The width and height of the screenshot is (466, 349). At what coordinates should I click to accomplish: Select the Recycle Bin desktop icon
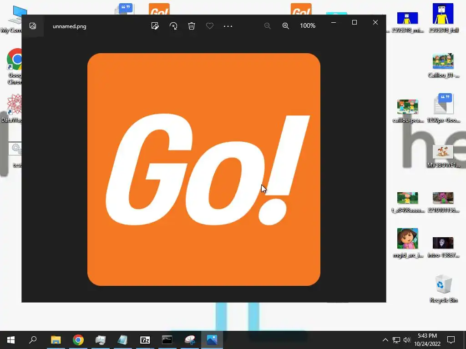tap(443, 289)
